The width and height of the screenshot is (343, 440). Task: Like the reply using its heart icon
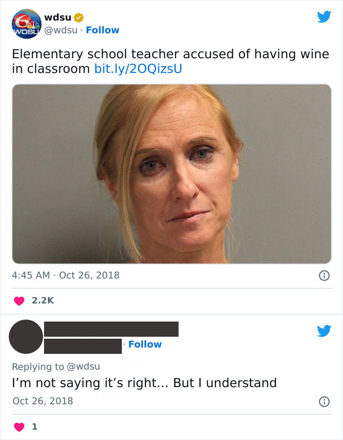pos(19,427)
